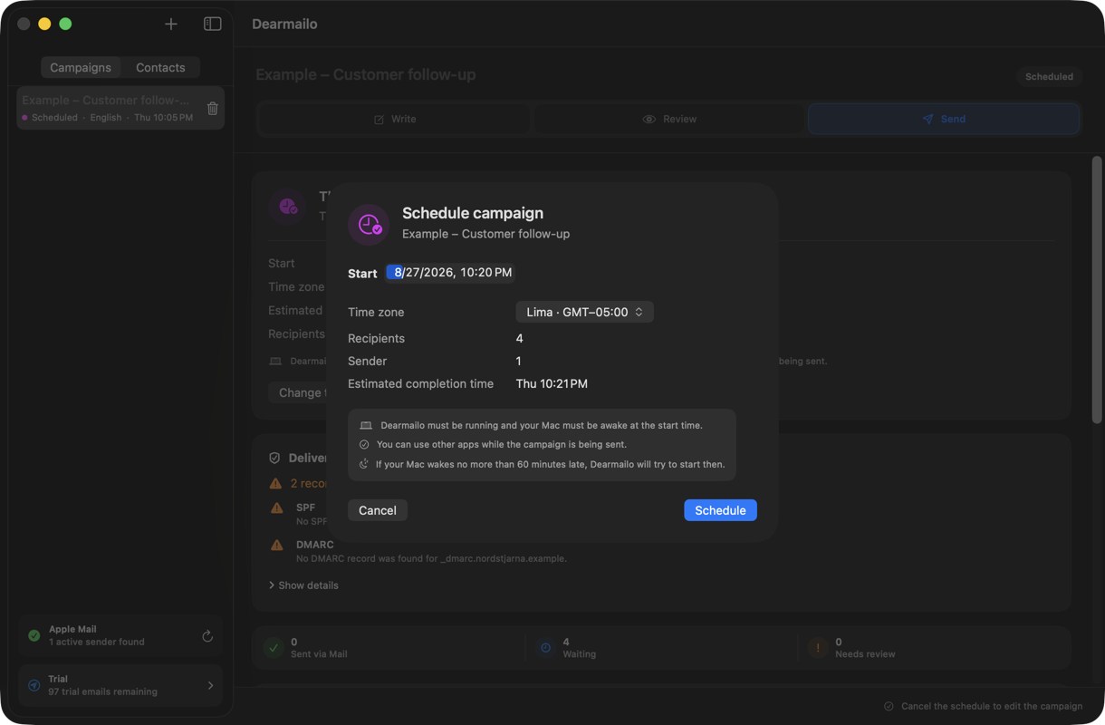
Task: Click the DMARC warning triangle icon
Action: pos(277,546)
